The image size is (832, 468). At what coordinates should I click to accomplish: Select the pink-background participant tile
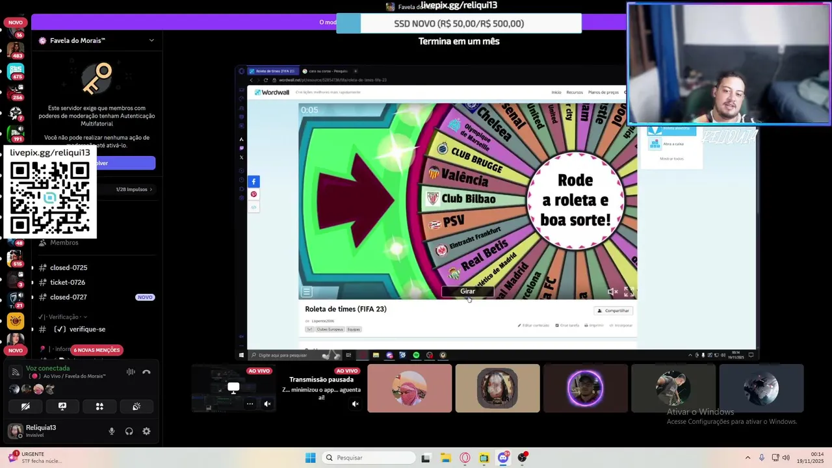click(409, 388)
